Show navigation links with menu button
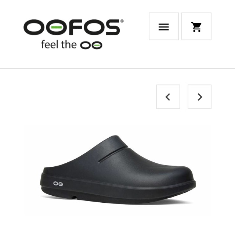This screenshot has height=235, width=235. pos(164,26)
